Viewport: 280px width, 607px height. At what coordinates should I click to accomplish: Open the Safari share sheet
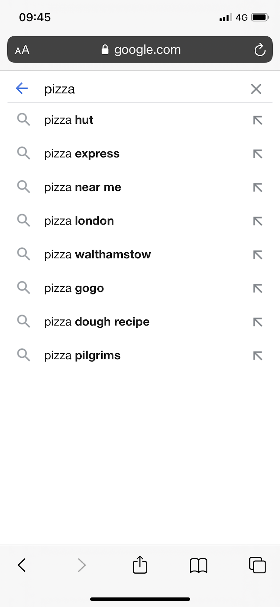click(x=140, y=565)
